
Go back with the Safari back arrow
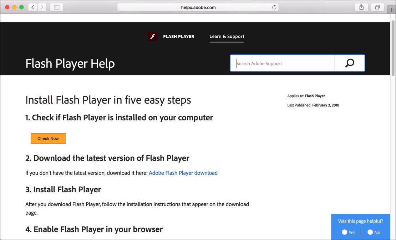tap(32, 7)
